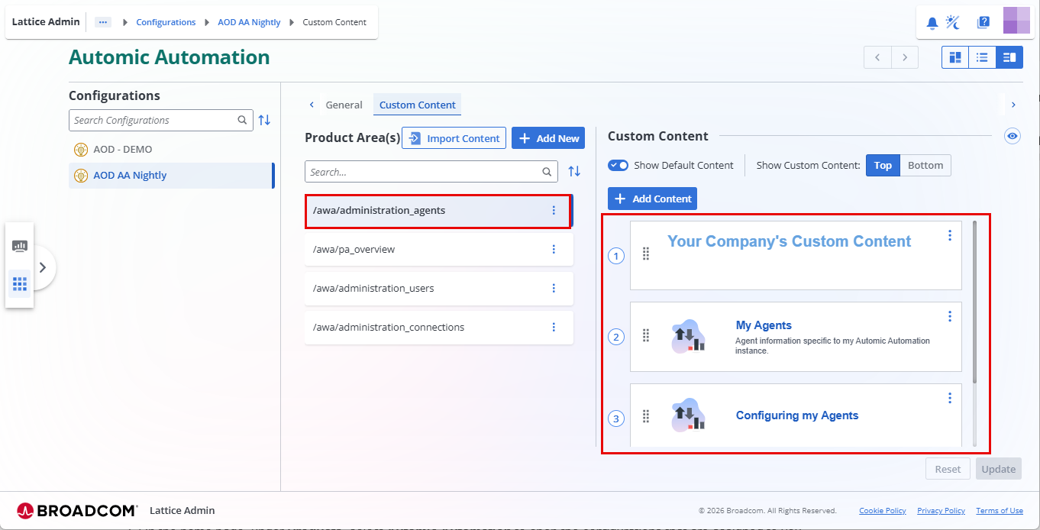1040x530 pixels.
Task: Click the purple avatar swatch in top-right corner
Action: pyautogui.click(x=1018, y=21)
